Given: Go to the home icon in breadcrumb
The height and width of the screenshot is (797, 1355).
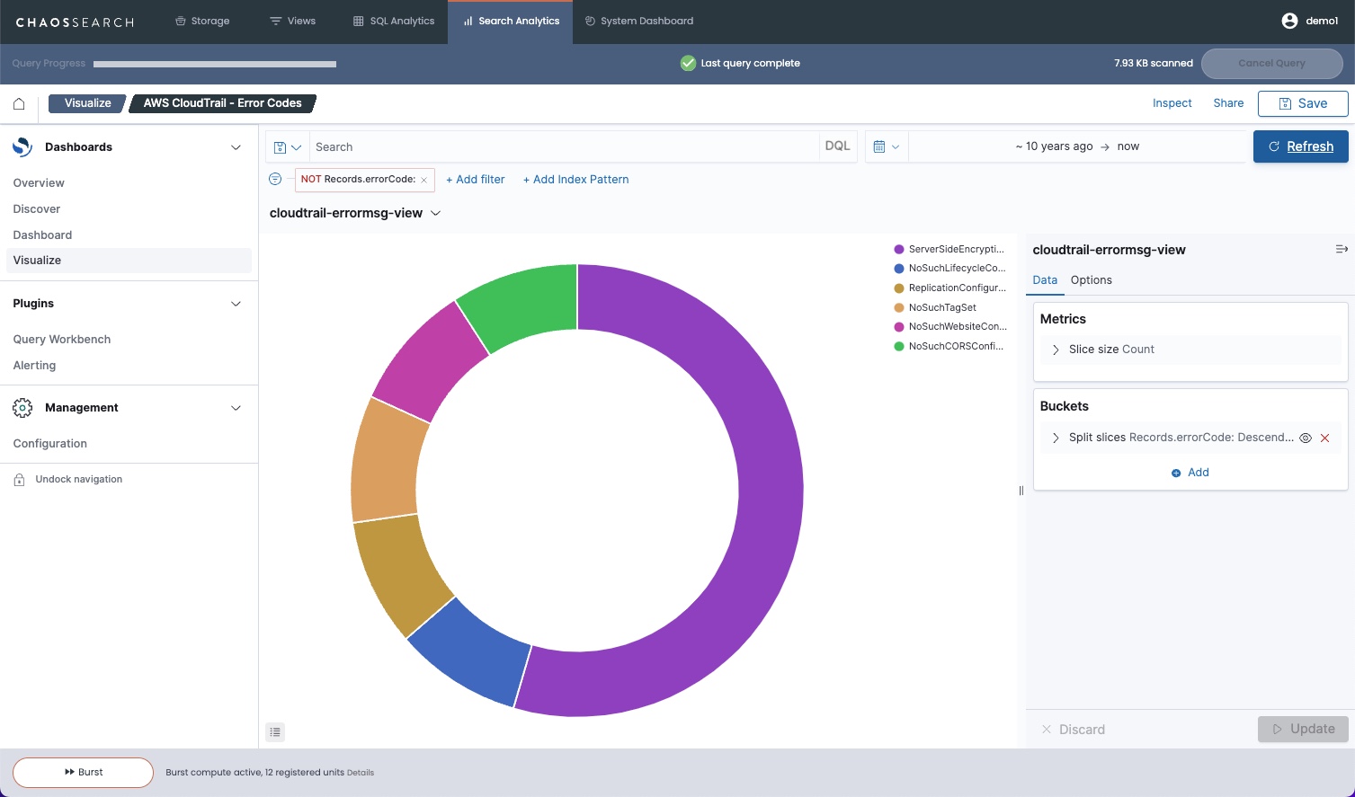Looking at the screenshot, I should click(x=19, y=103).
